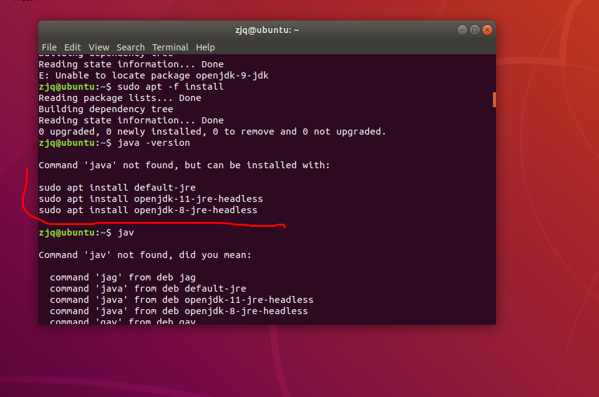Click '0 upgraded, 0 newly installed' line
The height and width of the screenshot is (397, 599).
coord(212,132)
